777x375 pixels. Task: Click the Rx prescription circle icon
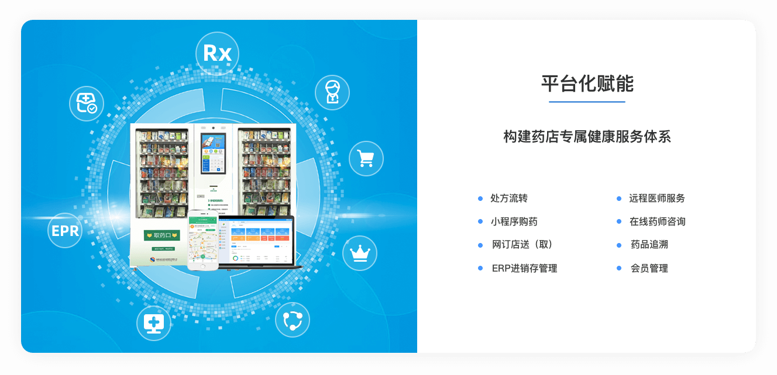pyautogui.click(x=218, y=54)
